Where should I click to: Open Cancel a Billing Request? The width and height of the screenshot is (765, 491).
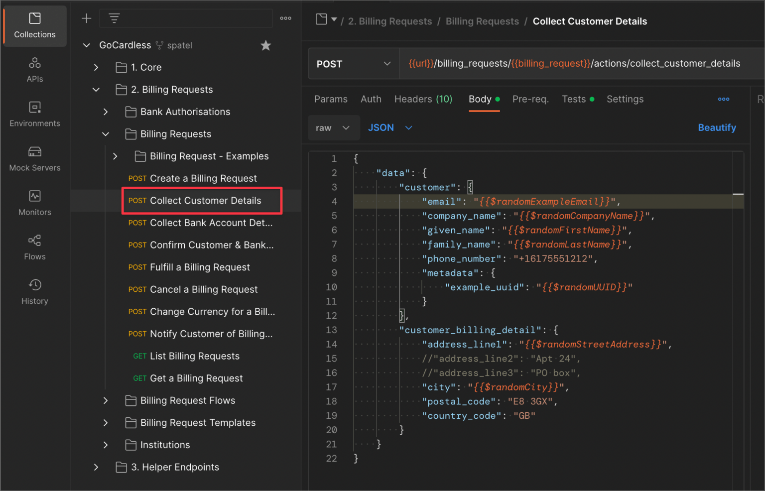click(x=193, y=289)
